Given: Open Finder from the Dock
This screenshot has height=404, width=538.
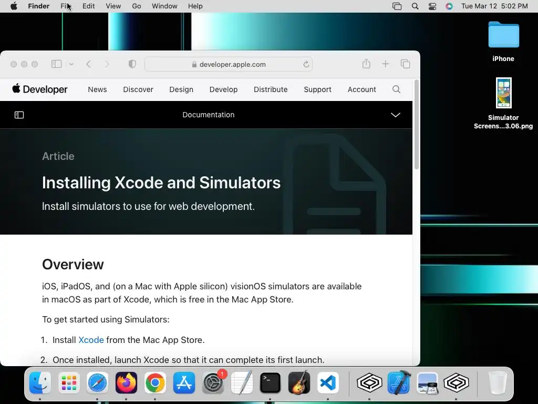Looking at the screenshot, I should click(x=40, y=382).
